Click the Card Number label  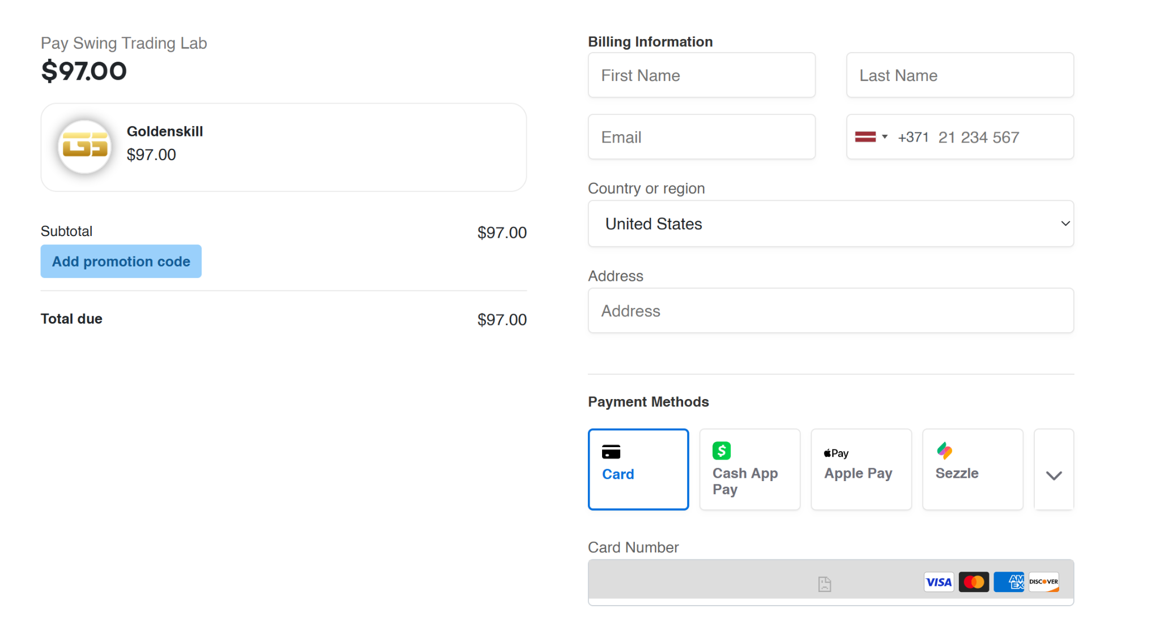[633, 547]
